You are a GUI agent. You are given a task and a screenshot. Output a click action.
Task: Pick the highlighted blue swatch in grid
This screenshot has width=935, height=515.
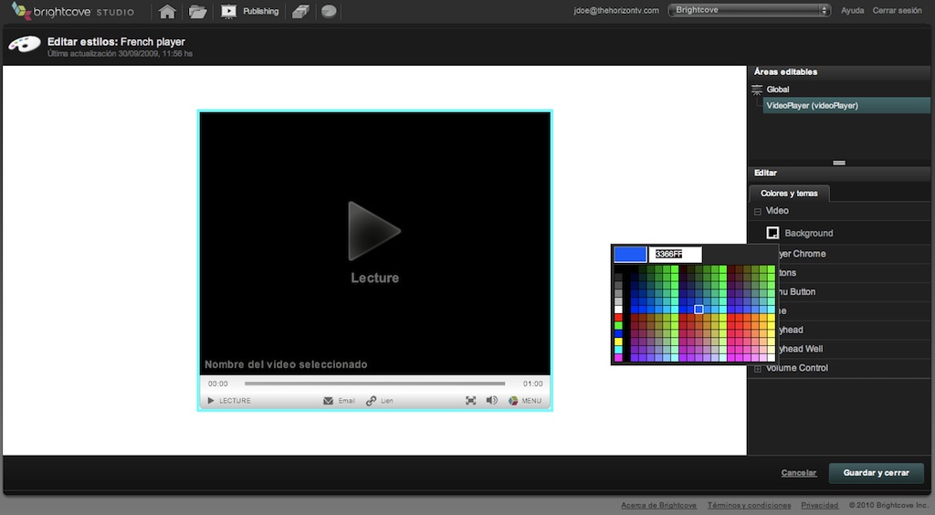click(699, 310)
